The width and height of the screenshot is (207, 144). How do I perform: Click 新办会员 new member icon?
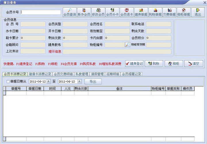(84, 12)
